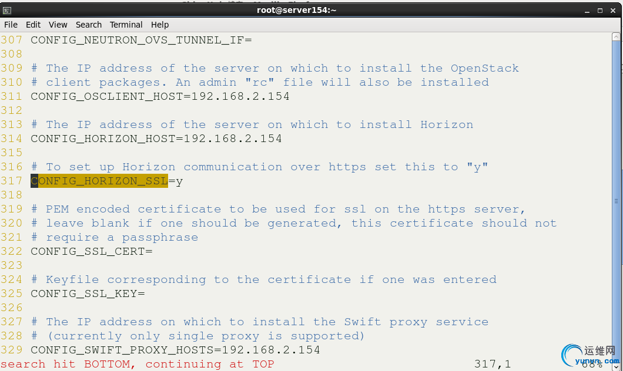Viewport: 623px width, 371px height.
Task: Click the highlighted CONFIG_HORIZON_SSL text
Action: click(99, 181)
